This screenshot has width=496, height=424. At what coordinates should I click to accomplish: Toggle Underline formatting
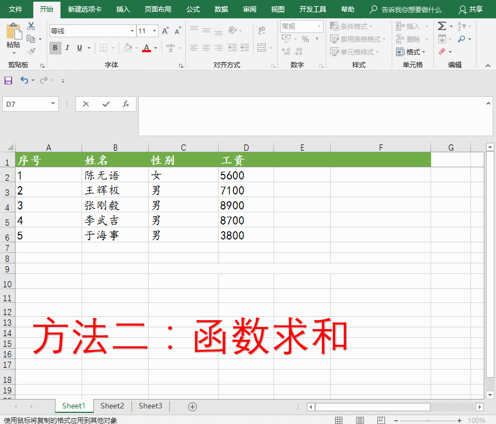click(x=79, y=48)
